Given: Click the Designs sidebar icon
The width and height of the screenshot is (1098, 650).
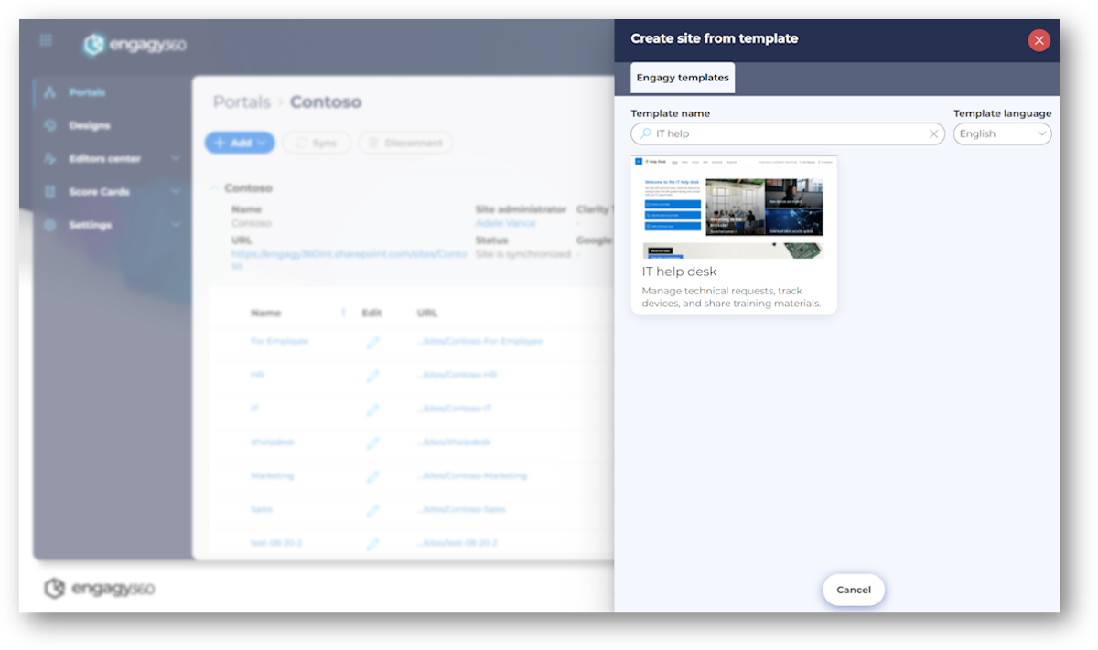Looking at the screenshot, I should (x=50, y=125).
